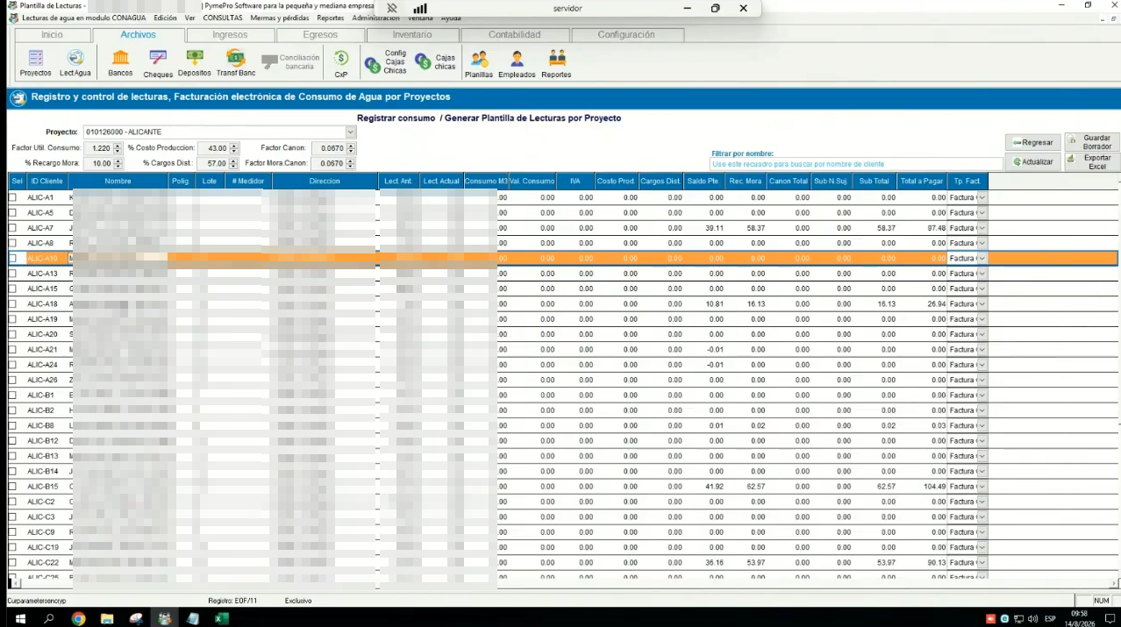Screen dimensions: 1121x627
Task: Click the Actualizar button
Action: coord(1032,161)
